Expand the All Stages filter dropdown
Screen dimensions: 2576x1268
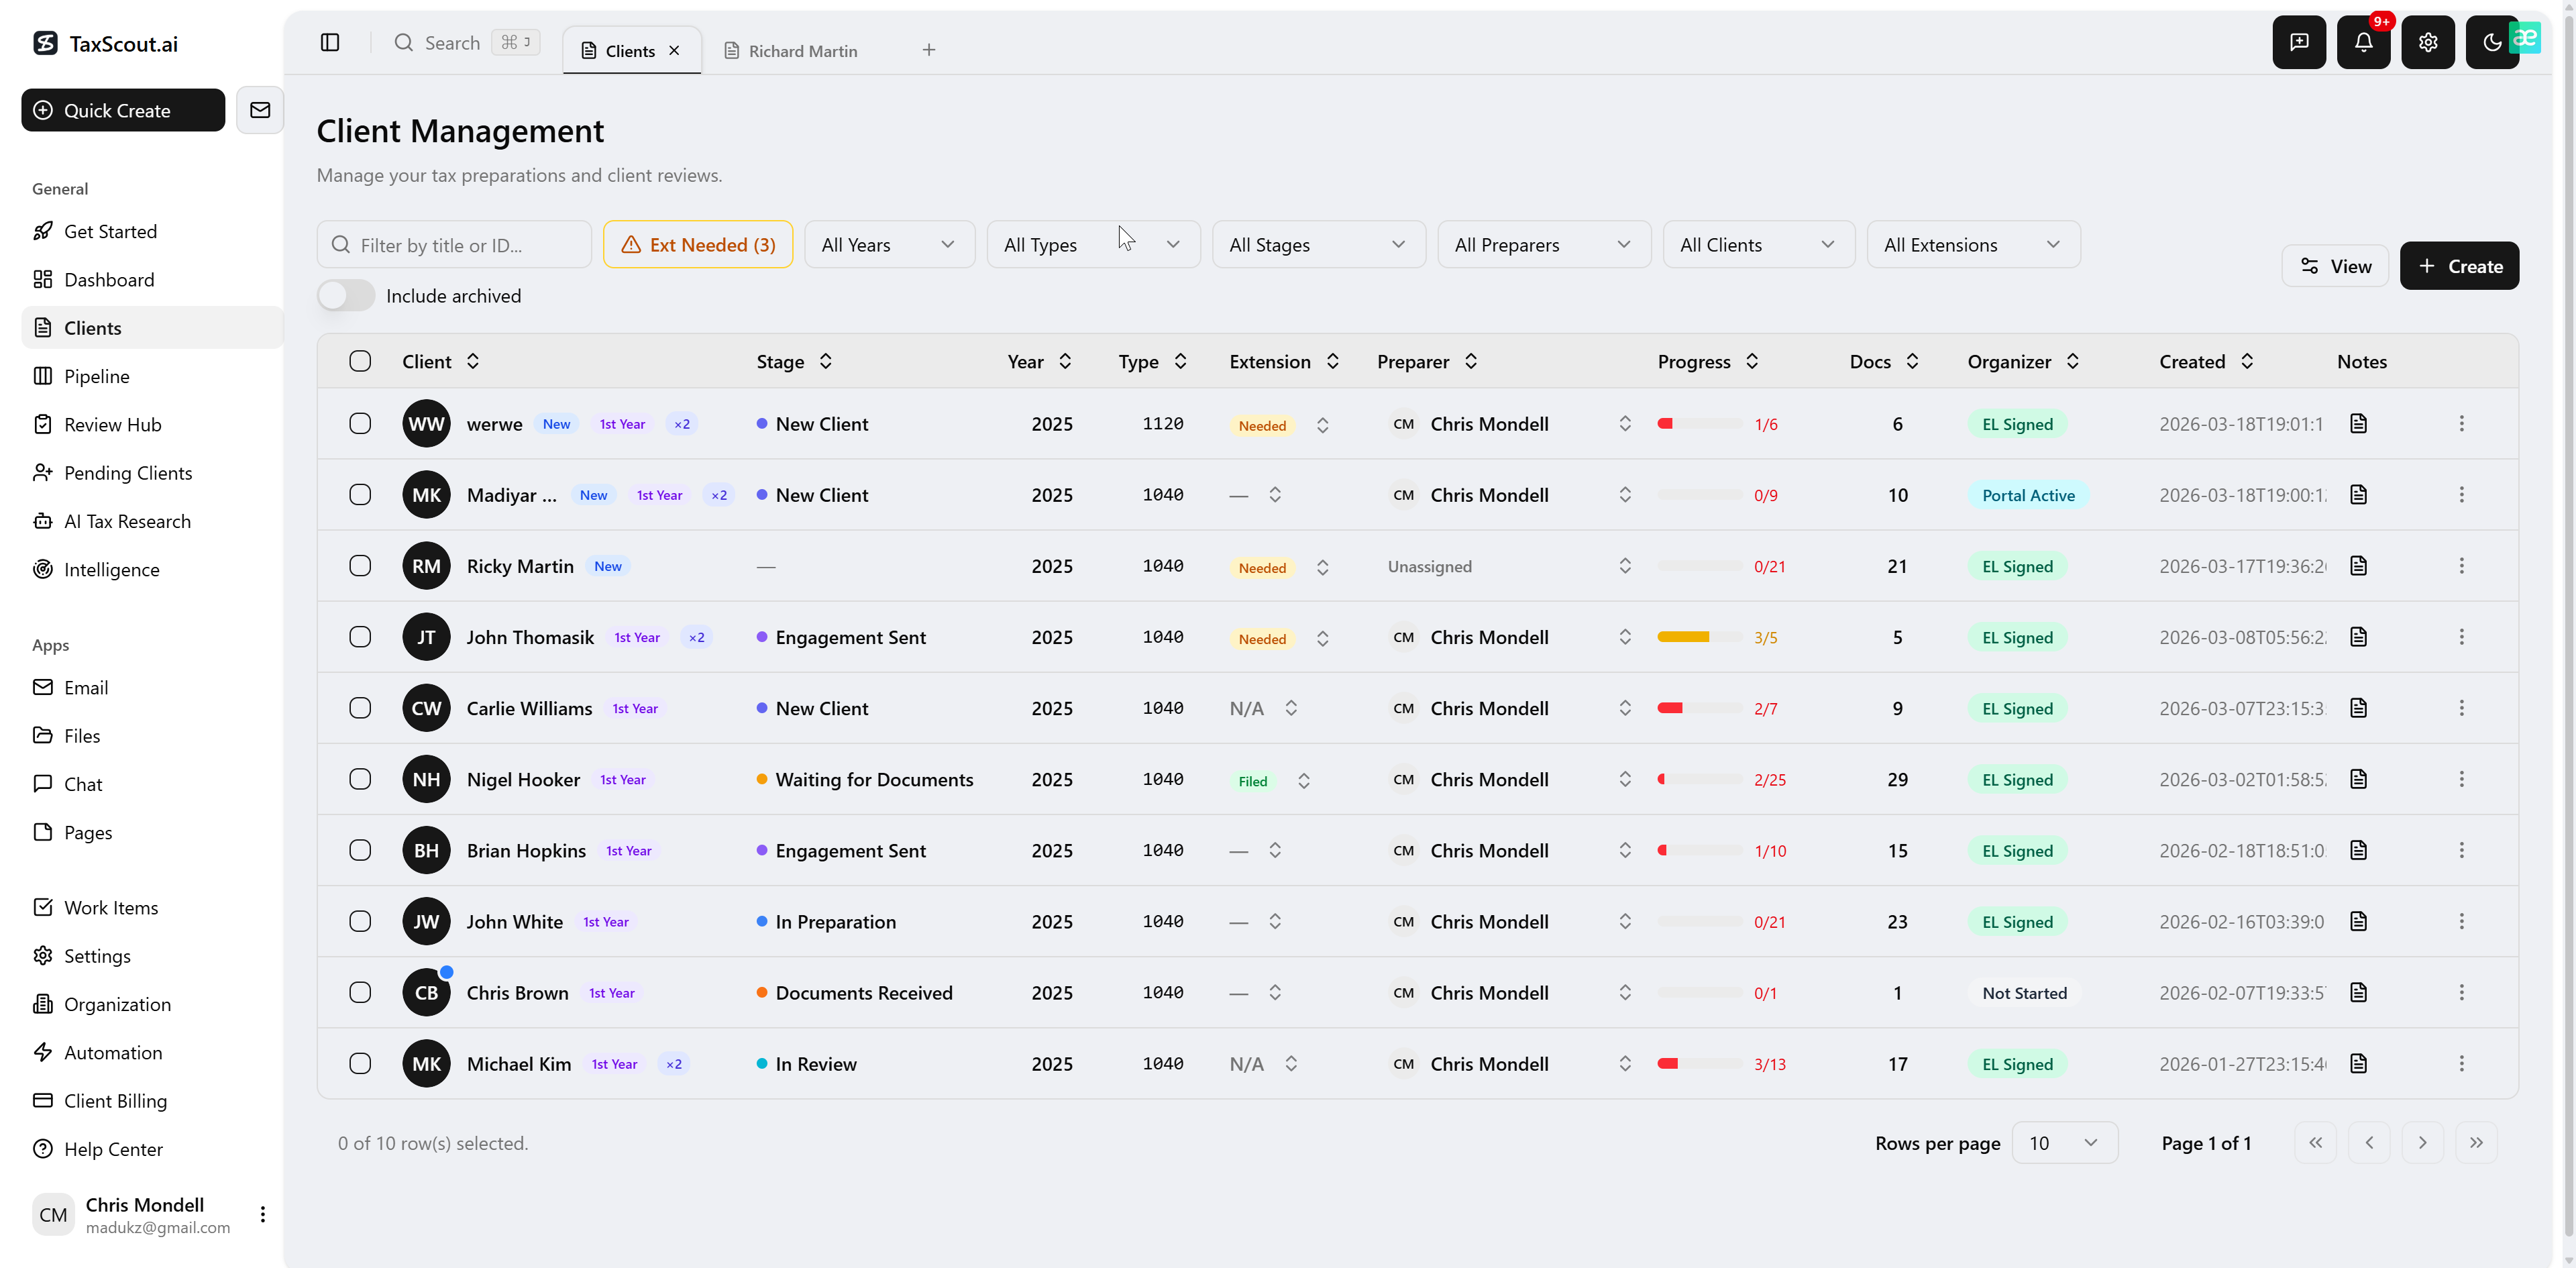pyautogui.click(x=1318, y=245)
